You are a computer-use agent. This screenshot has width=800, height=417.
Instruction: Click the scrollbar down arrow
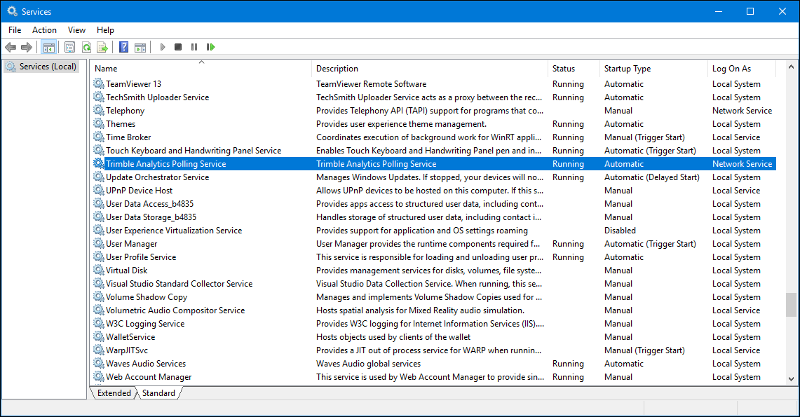pyautogui.click(x=792, y=378)
